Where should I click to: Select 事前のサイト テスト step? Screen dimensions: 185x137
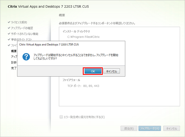click(22, 40)
